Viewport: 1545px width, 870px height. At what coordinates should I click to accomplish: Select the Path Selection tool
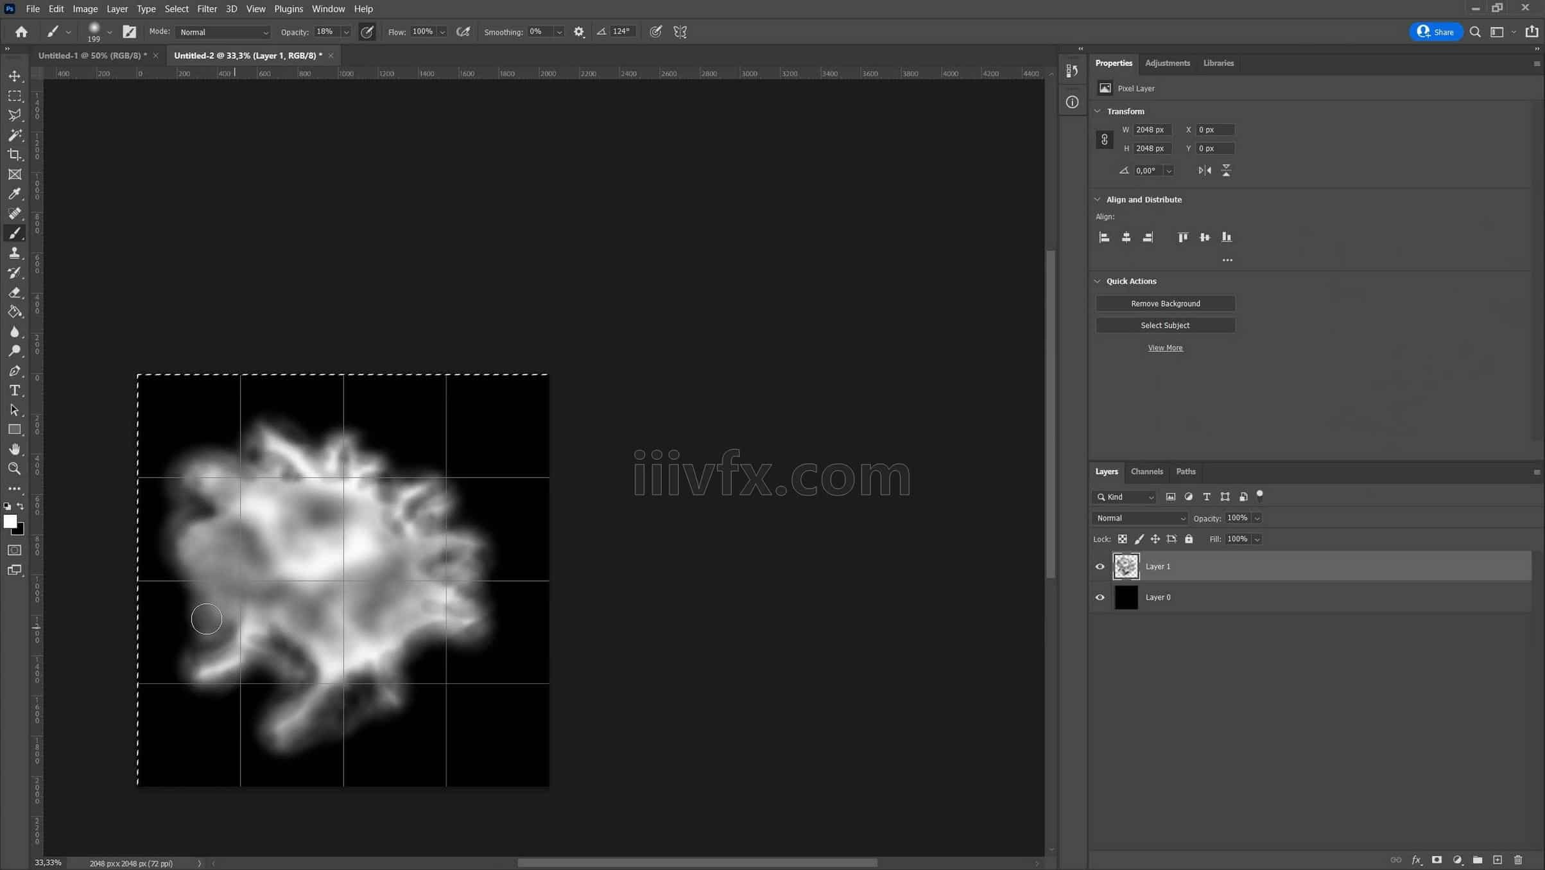click(15, 410)
